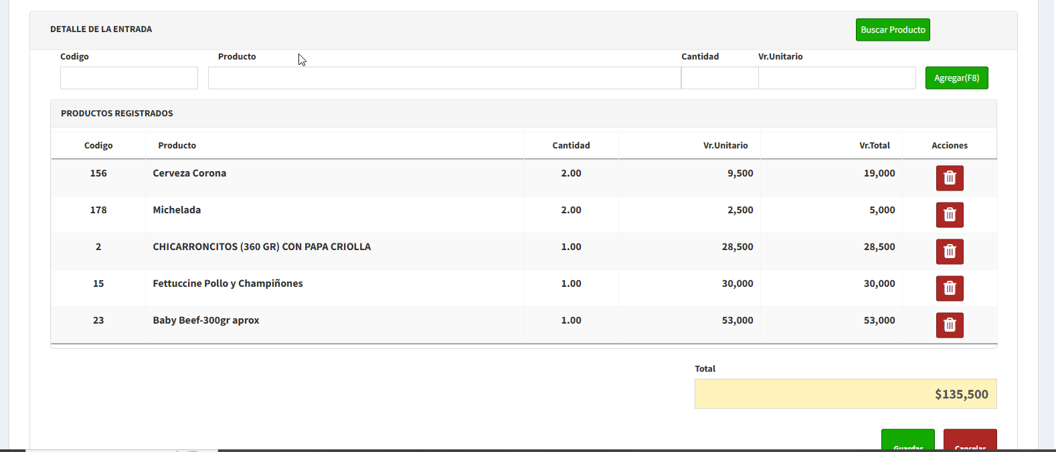Click the yellow Total amount field
Screen dimensions: 1056x452
pos(845,394)
